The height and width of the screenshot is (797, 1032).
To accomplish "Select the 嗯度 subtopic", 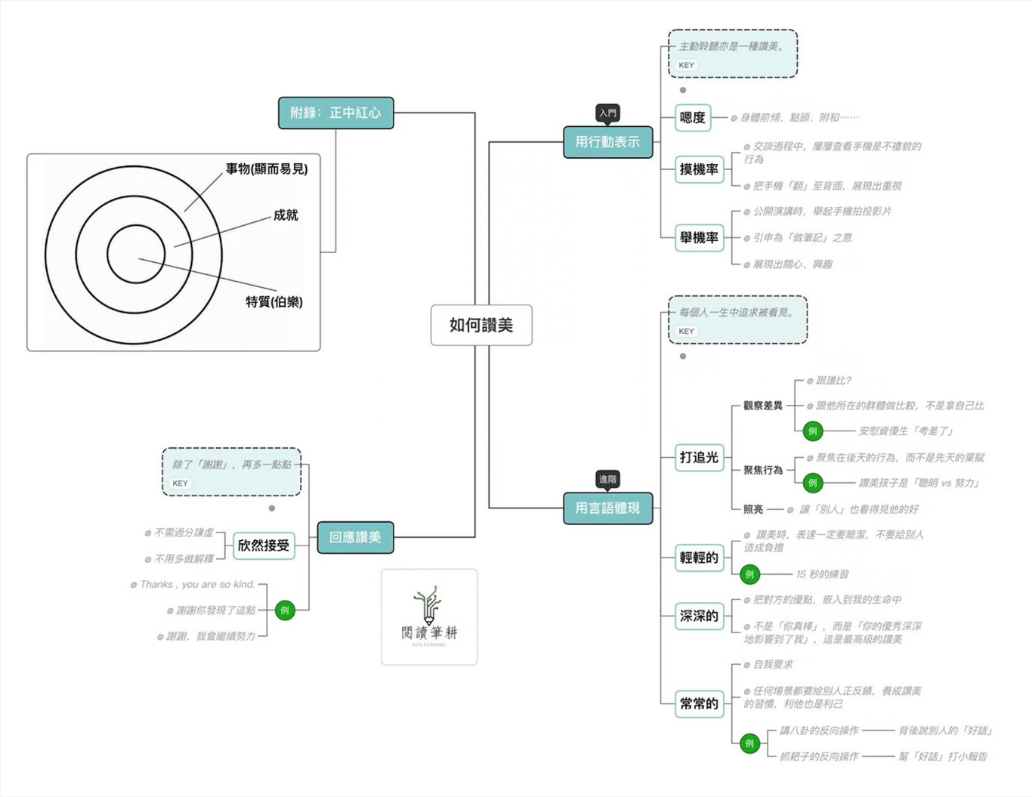I will pos(693,118).
